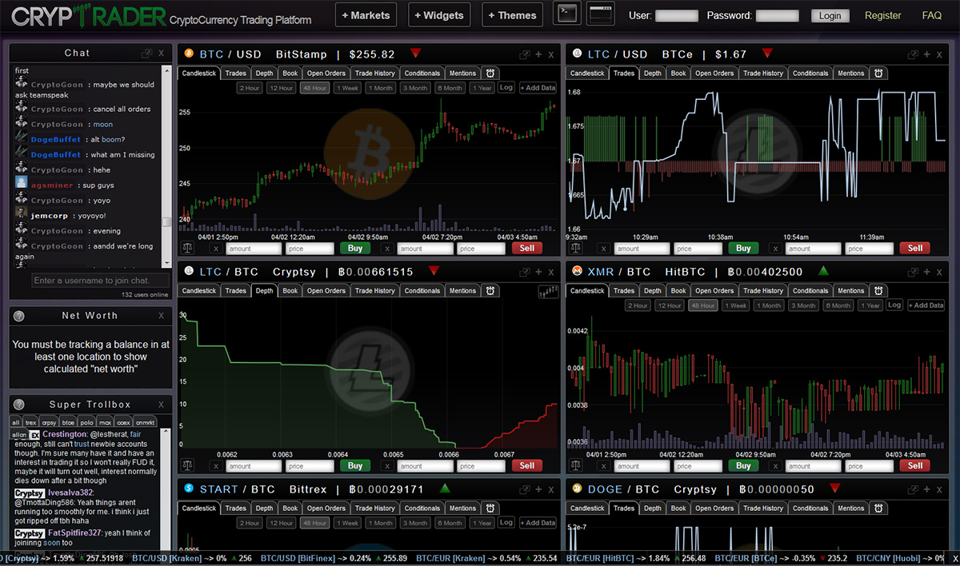Focus the buy amount field in BTC/USD widget

(x=253, y=249)
